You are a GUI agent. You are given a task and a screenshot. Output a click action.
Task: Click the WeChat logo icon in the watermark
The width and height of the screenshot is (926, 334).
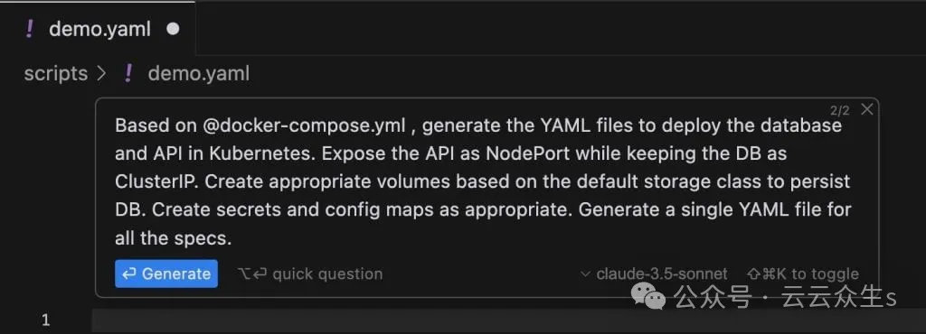pyautogui.click(x=648, y=296)
